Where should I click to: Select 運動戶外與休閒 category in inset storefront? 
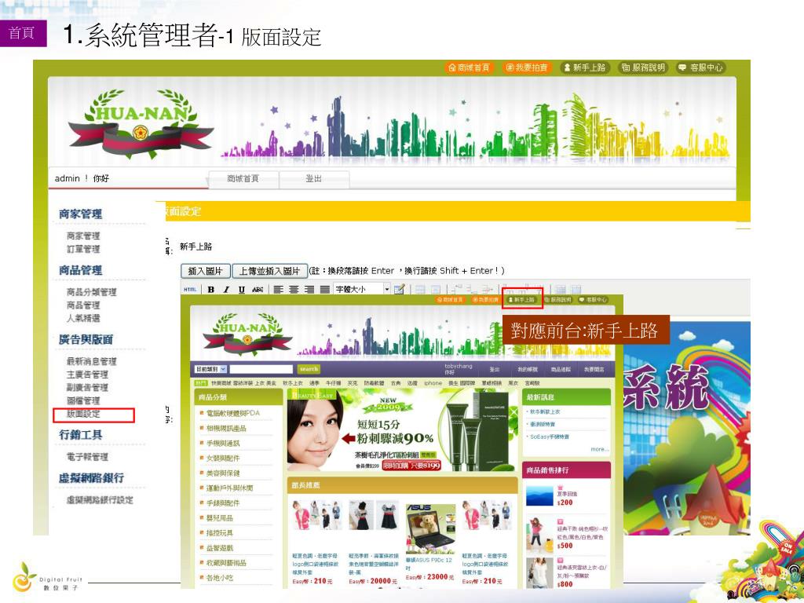point(229,488)
